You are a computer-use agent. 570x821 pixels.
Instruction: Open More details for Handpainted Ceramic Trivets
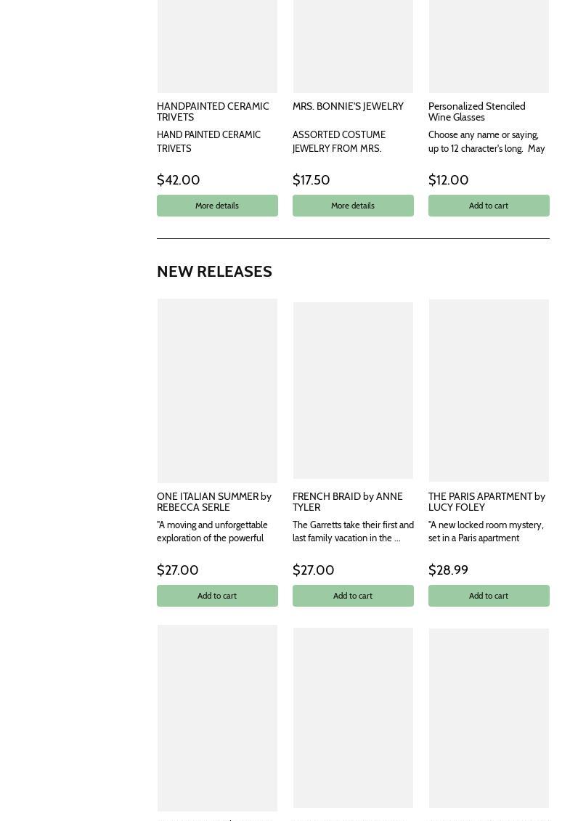[217, 206]
